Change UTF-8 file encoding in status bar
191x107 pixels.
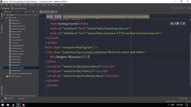pyautogui.click(x=181, y=101)
